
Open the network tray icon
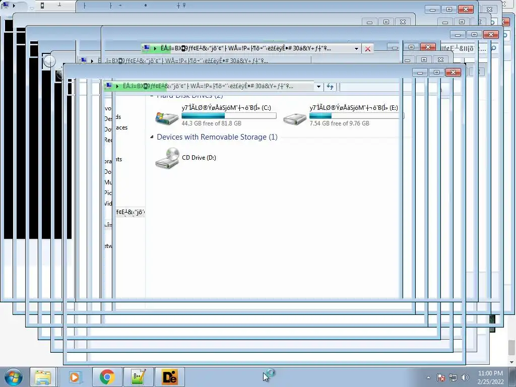pos(453,377)
